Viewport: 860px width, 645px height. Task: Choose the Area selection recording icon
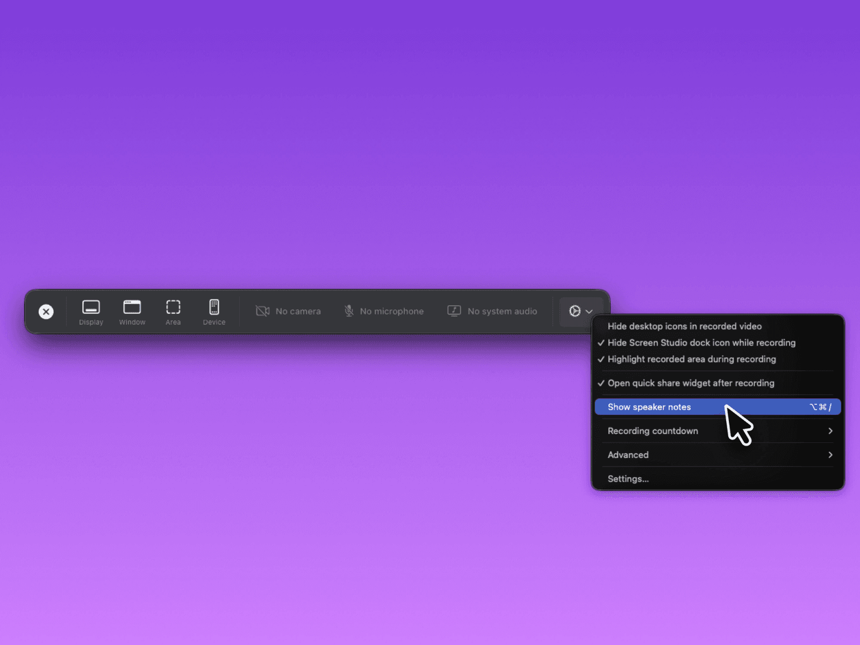173,307
